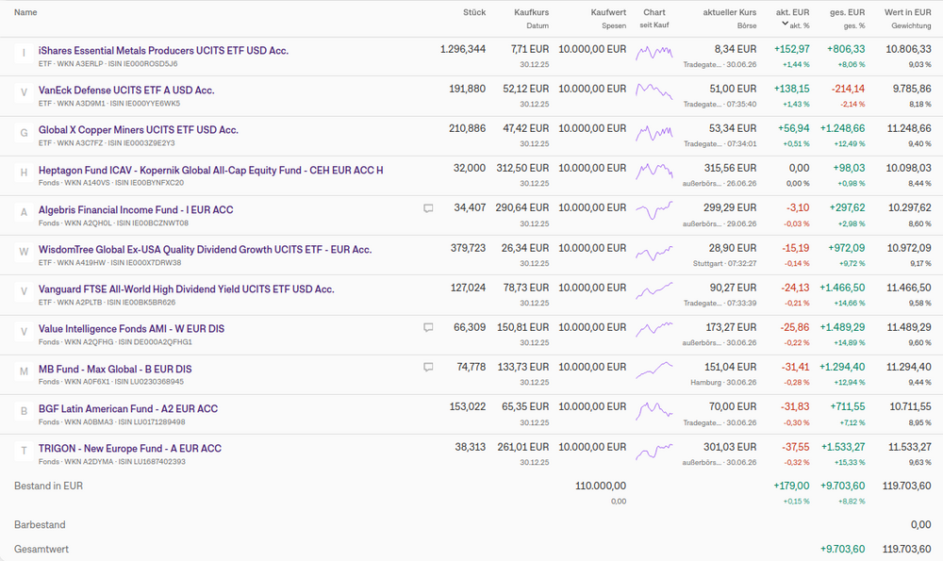Open Algebris Financial Income Fund link
Image resolution: width=943 pixels, height=561 pixels.
136,210
